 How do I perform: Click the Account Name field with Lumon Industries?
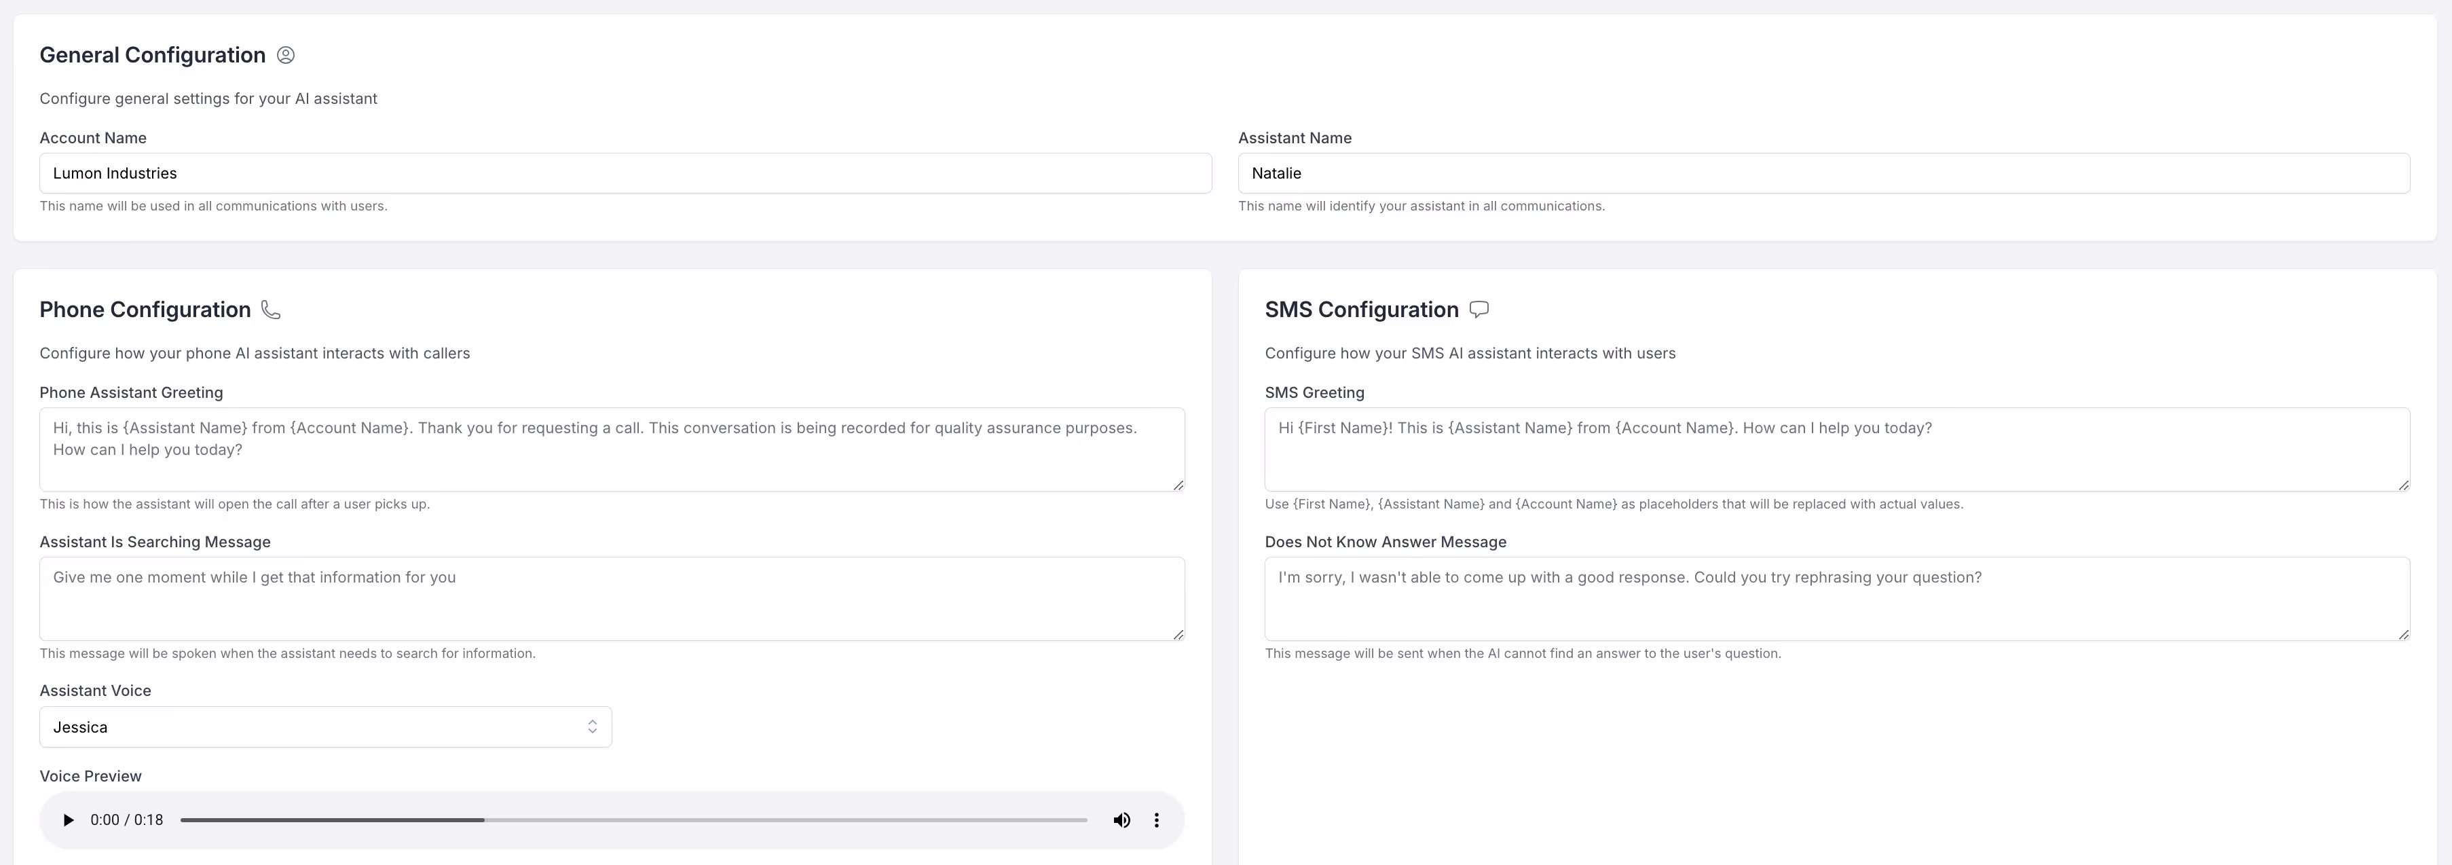click(x=625, y=173)
